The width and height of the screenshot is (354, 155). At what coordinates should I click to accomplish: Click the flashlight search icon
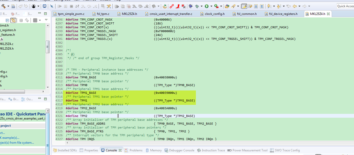coord(233,6)
